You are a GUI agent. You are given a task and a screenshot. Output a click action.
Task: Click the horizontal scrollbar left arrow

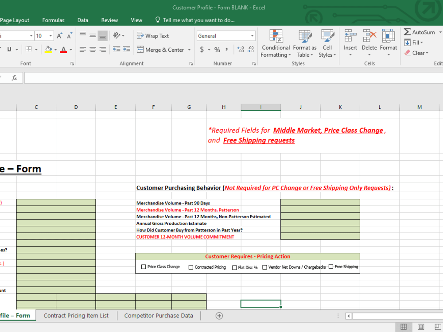349,316
